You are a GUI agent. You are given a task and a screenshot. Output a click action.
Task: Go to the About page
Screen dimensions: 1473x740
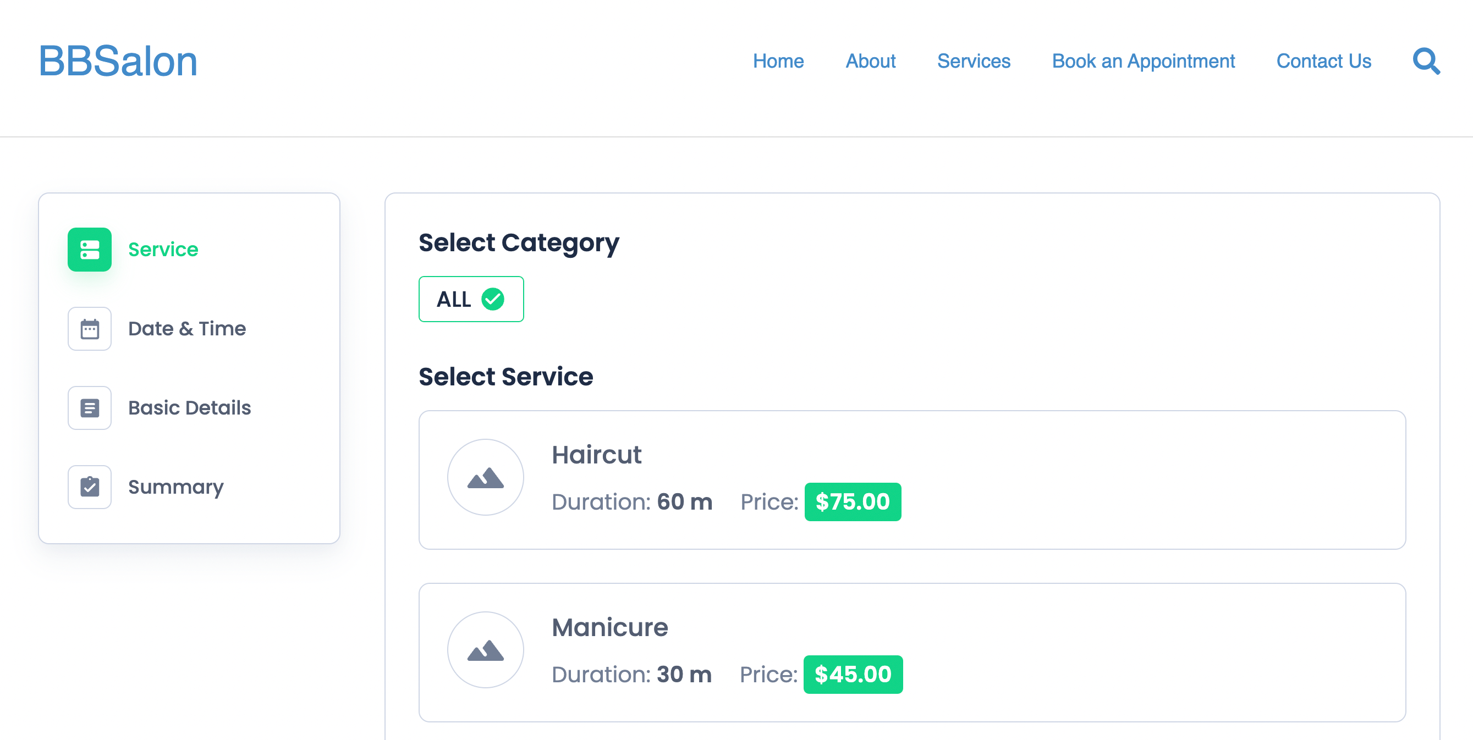(x=870, y=61)
